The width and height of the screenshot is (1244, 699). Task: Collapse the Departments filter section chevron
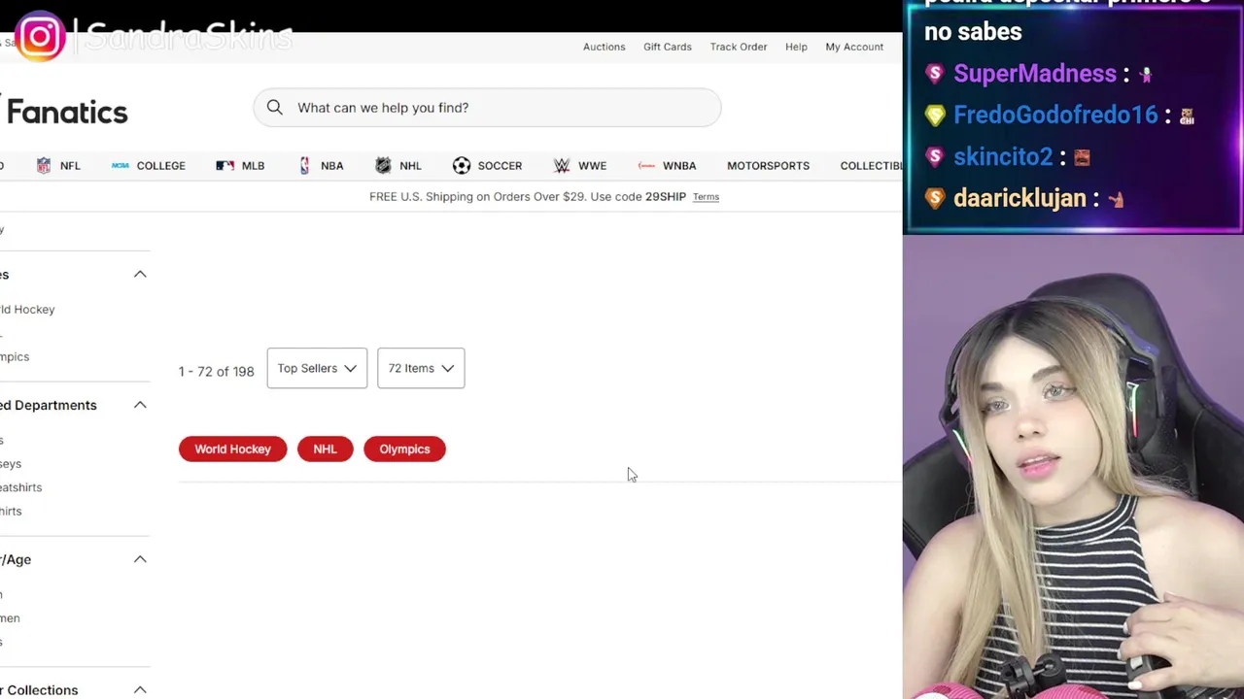pos(140,405)
